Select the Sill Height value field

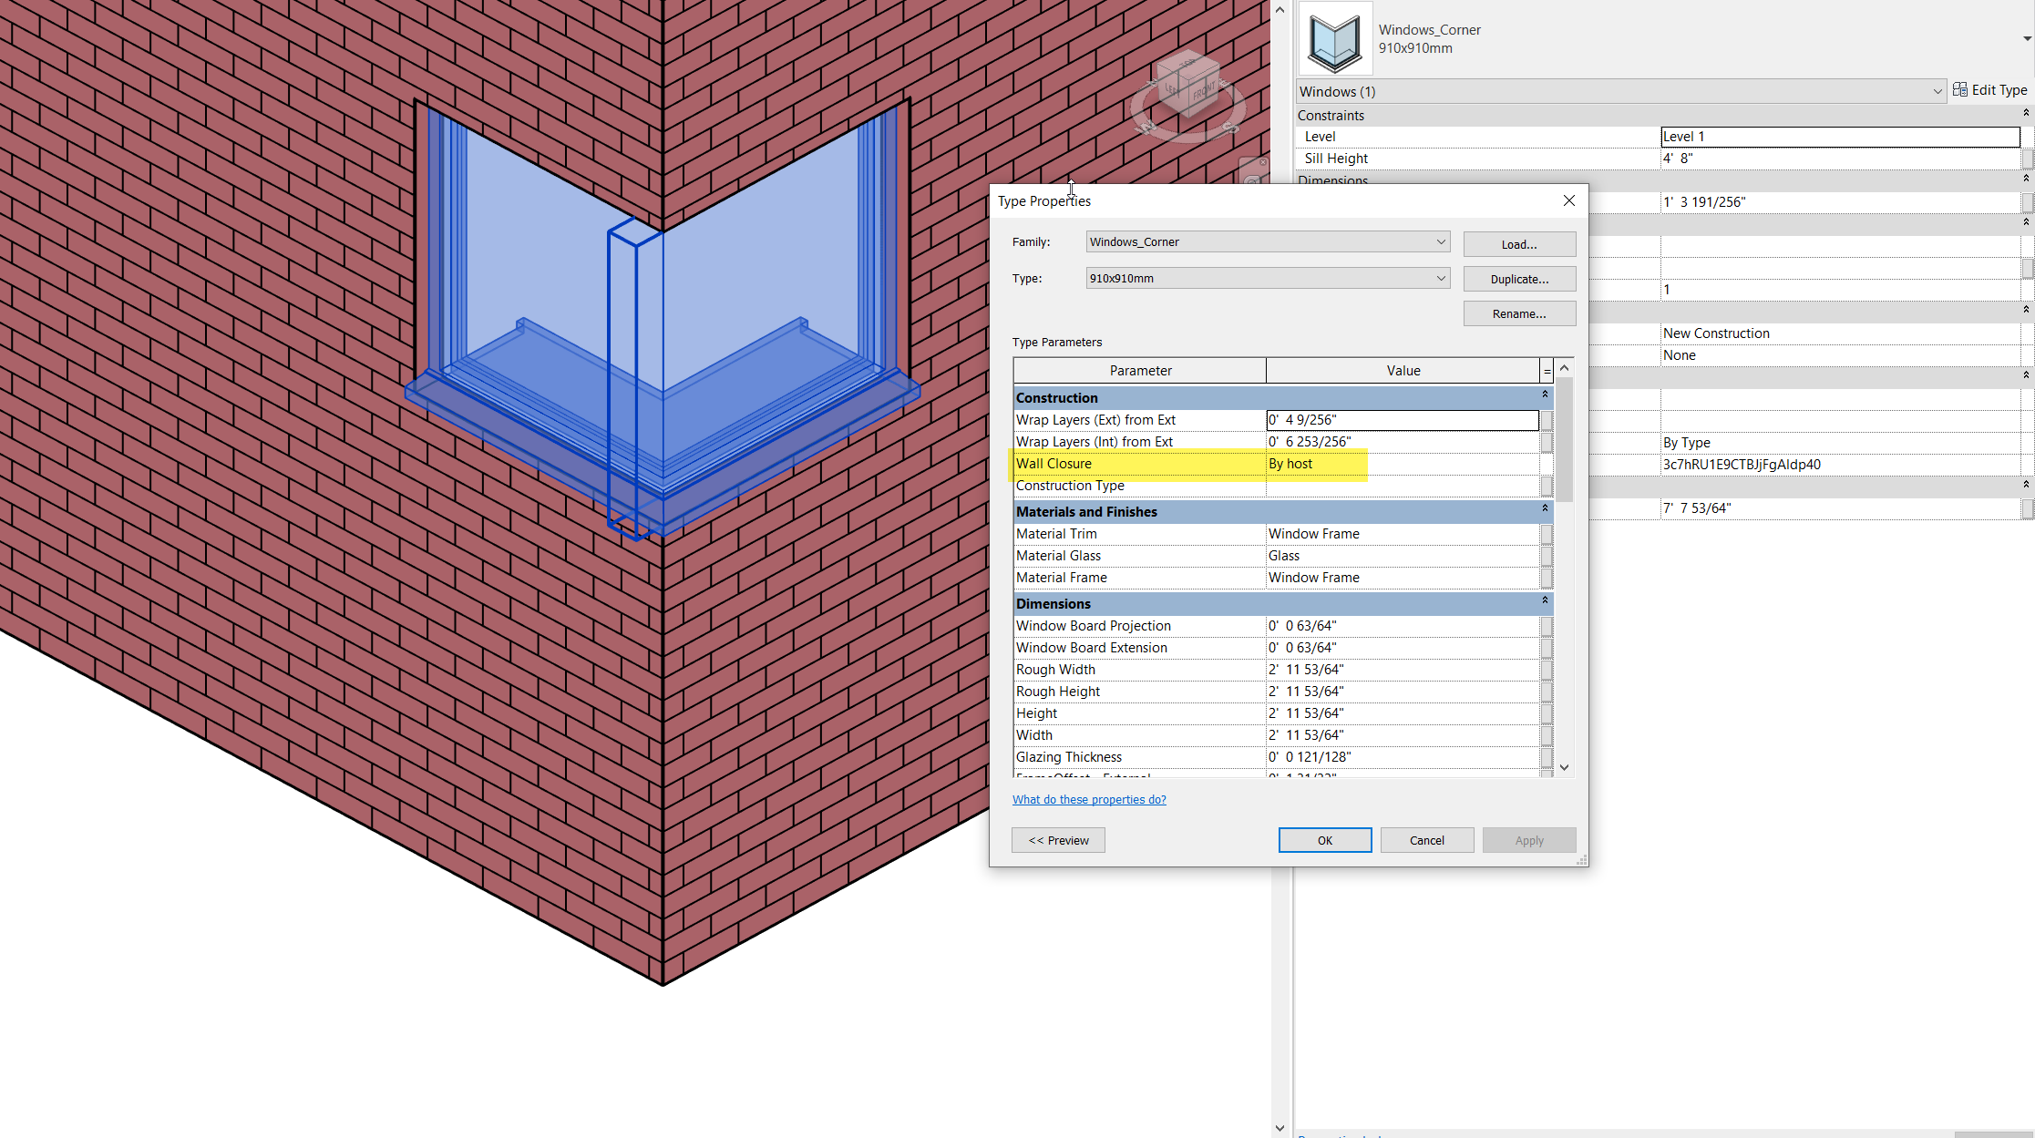pyautogui.click(x=1840, y=158)
